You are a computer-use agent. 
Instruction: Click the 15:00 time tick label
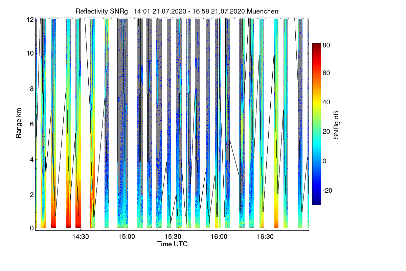(x=127, y=236)
